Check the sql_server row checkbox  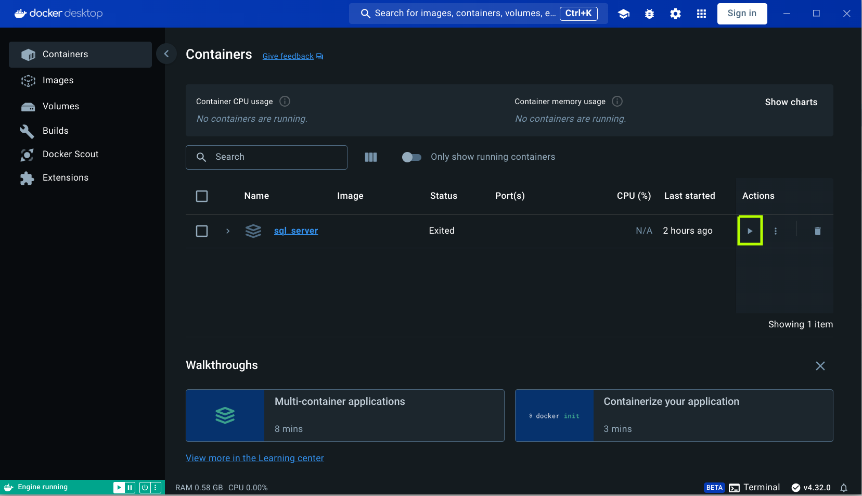[202, 231]
